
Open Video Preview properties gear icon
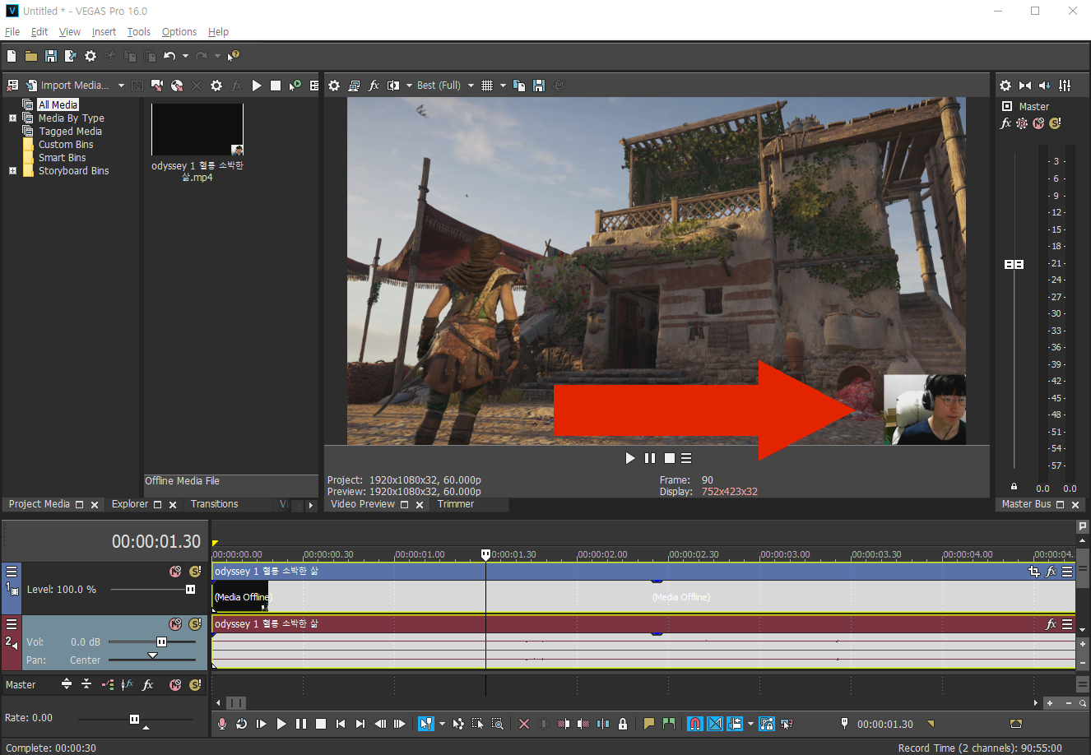click(x=334, y=86)
